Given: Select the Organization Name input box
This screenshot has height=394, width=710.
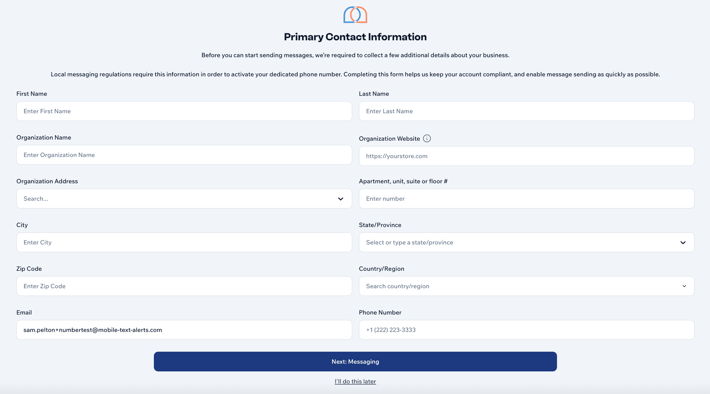Looking at the screenshot, I should tap(184, 155).
